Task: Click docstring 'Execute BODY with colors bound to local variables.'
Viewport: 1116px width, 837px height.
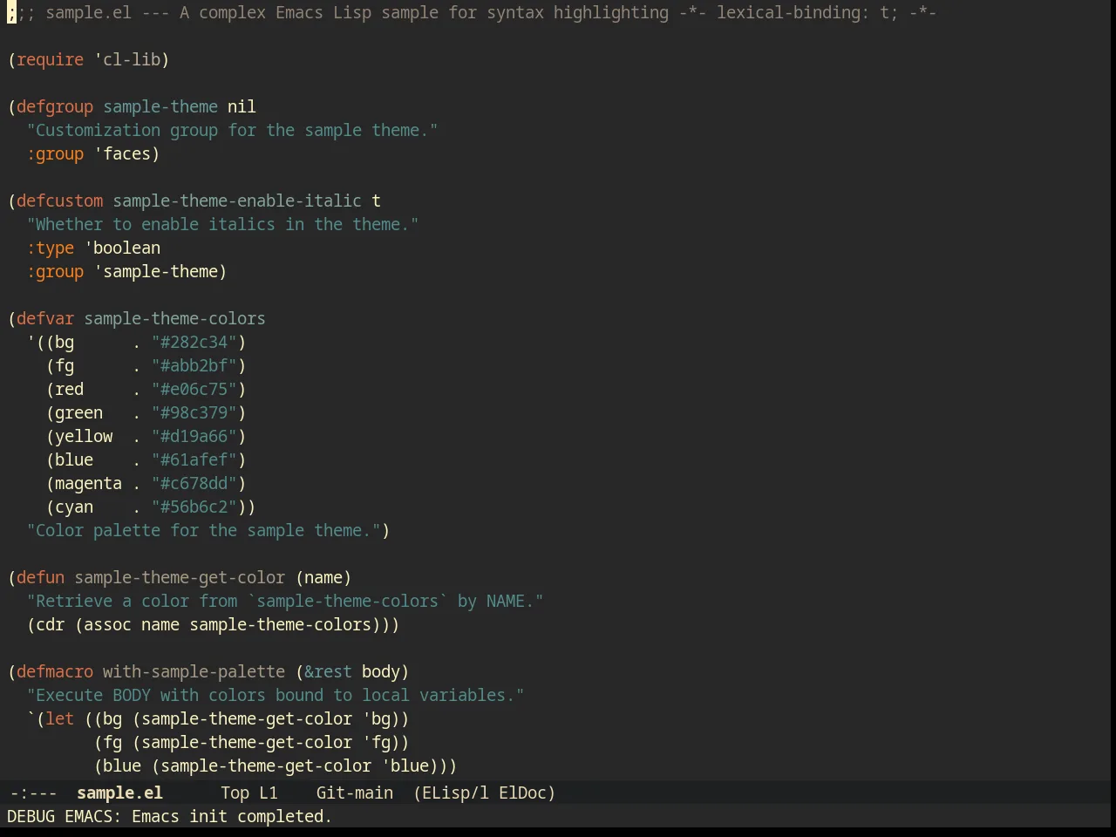Action: coord(276,695)
